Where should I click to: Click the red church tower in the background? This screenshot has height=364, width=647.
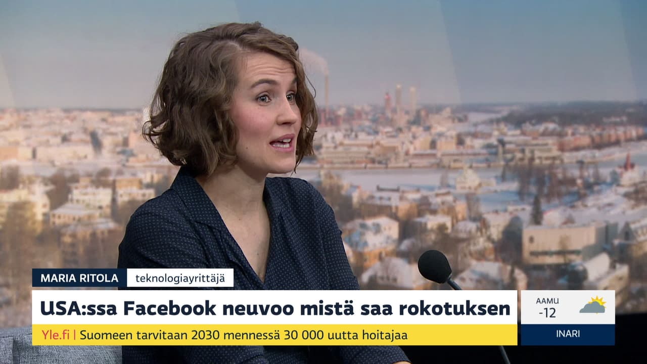pos(628,162)
